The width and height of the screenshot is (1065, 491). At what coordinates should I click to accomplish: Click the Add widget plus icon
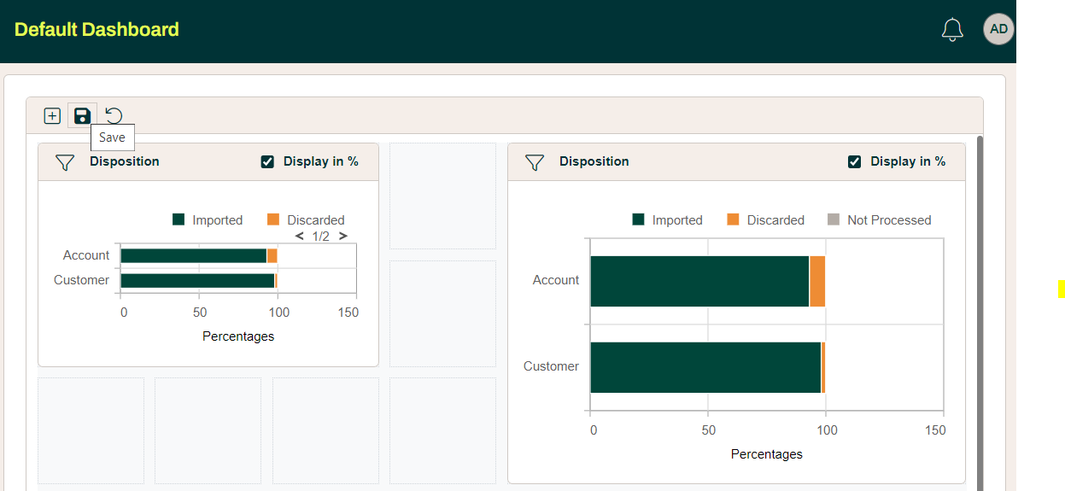click(x=52, y=116)
